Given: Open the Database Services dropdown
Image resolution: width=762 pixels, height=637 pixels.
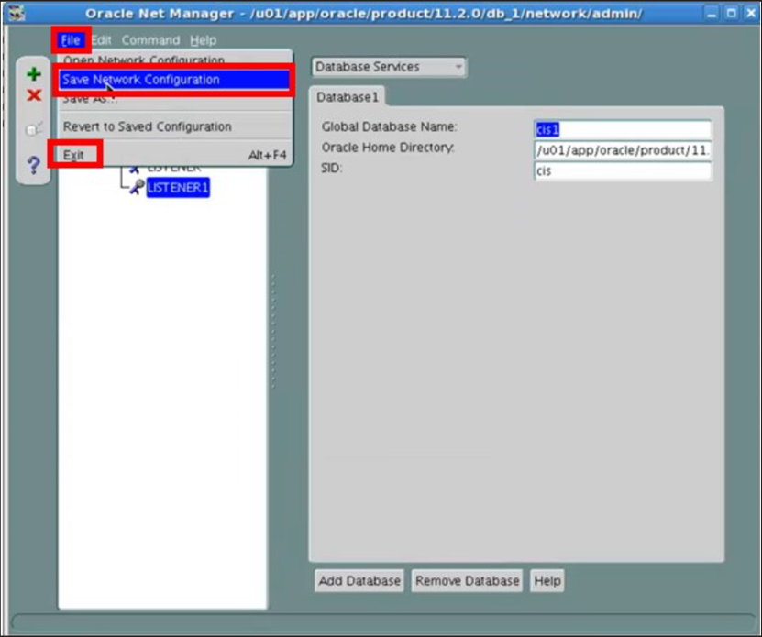Looking at the screenshot, I should click(x=389, y=67).
